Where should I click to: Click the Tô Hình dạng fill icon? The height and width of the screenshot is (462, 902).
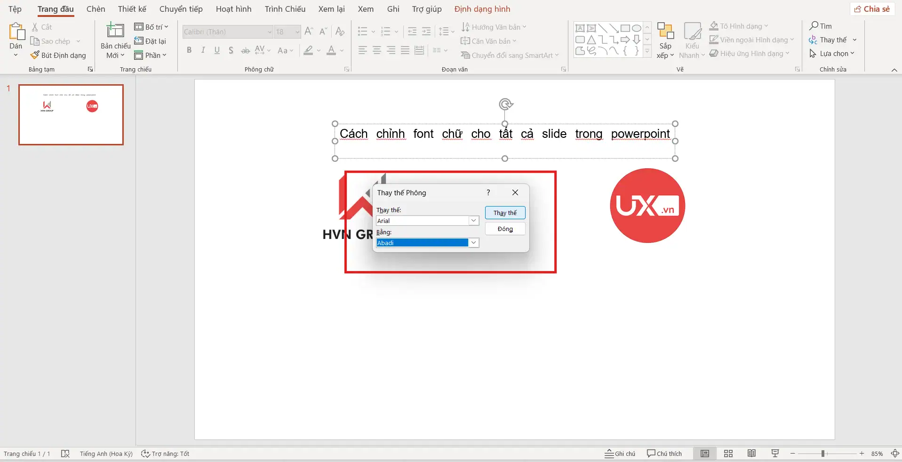click(714, 26)
